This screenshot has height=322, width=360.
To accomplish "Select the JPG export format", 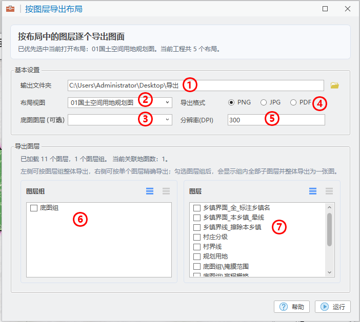I will [x=264, y=102].
